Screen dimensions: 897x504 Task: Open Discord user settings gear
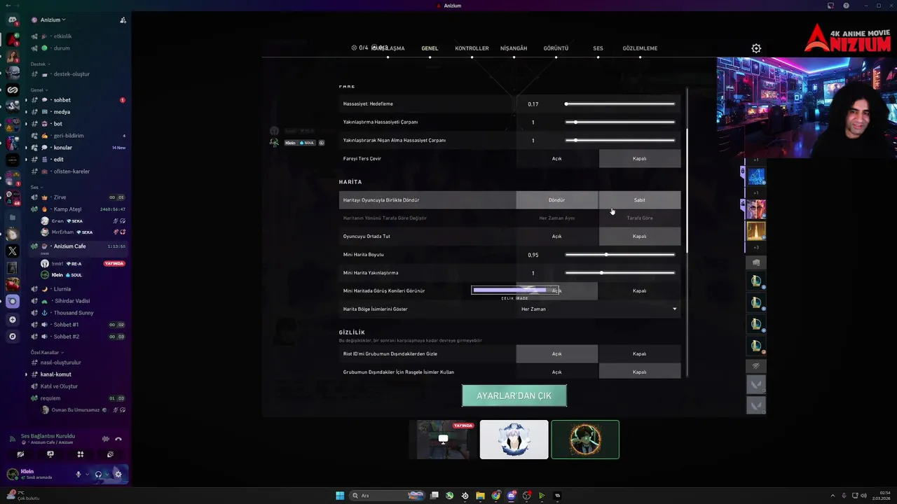tap(118, 474)
